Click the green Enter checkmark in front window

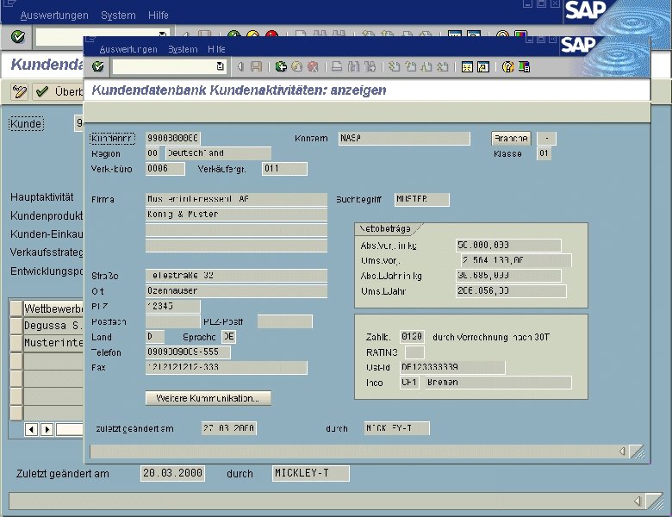98,66
